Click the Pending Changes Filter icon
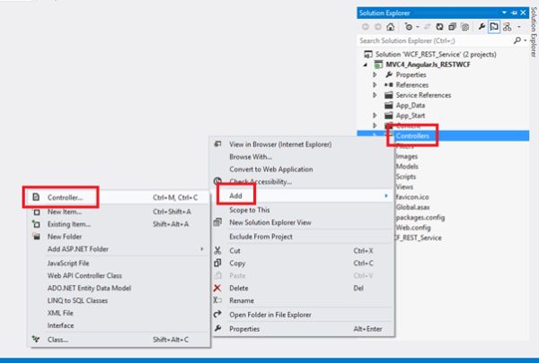The width and height of the screenshot is (539, 363). [409, 27]
